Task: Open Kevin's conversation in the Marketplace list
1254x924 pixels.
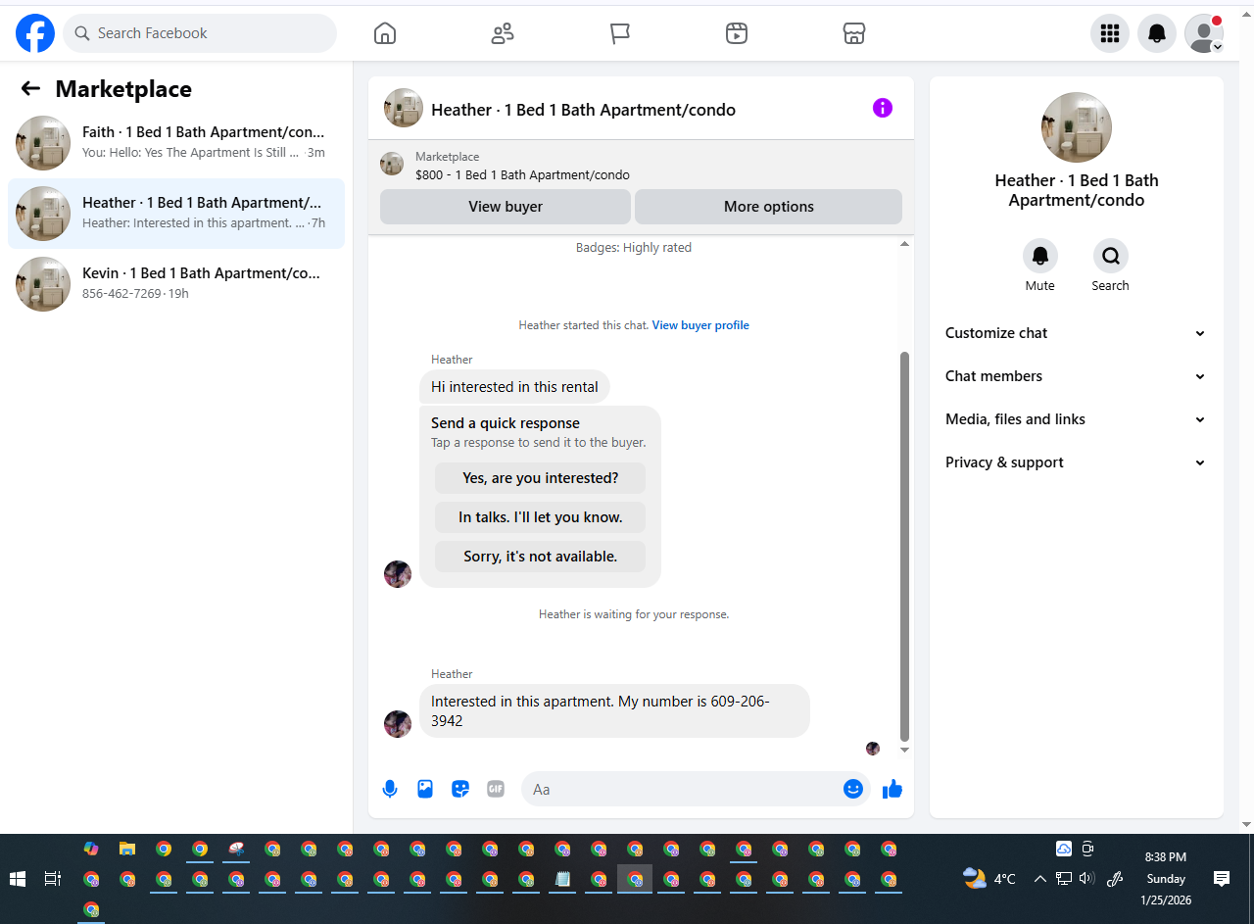Action: point(176,284)
